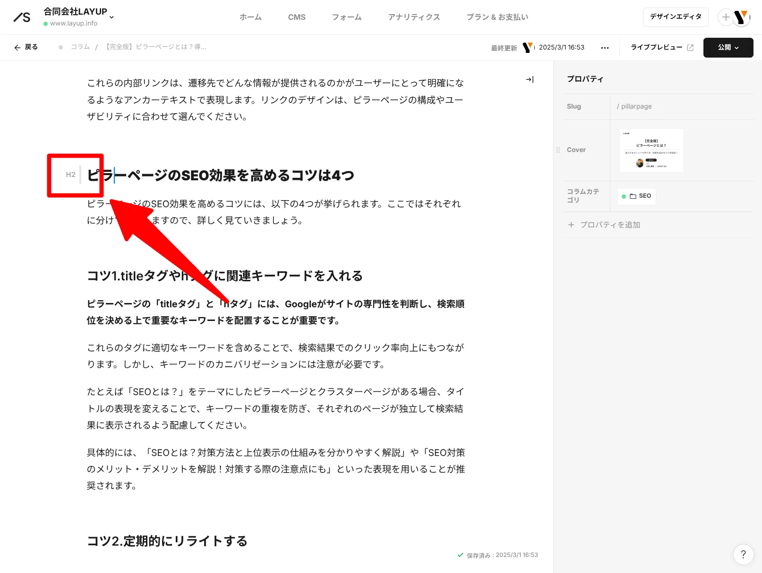
Task: Open the アナリティクス tab
Action: (414, 17)
